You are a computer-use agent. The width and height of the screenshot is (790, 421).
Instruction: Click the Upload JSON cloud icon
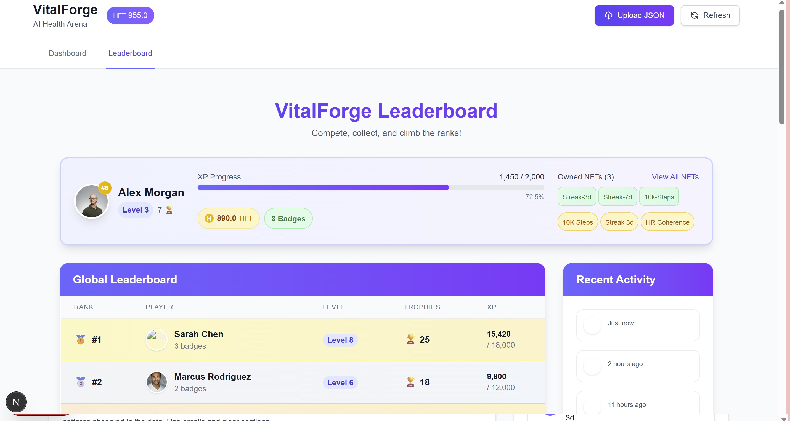tap(608, 15)
